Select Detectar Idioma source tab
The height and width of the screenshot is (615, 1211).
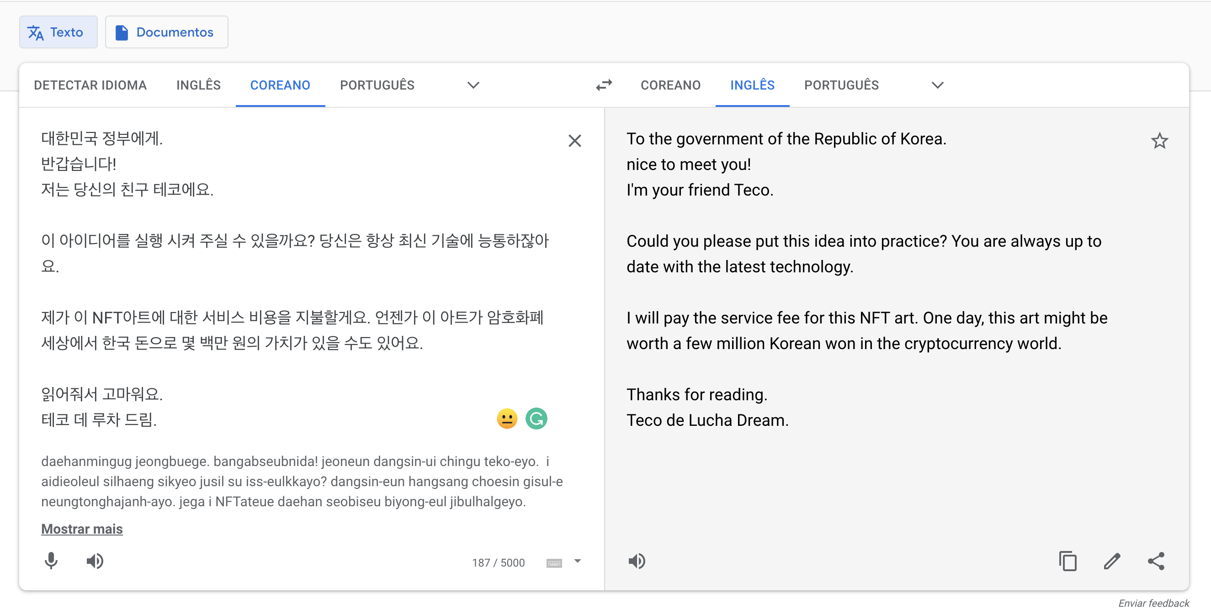point(90,85)
